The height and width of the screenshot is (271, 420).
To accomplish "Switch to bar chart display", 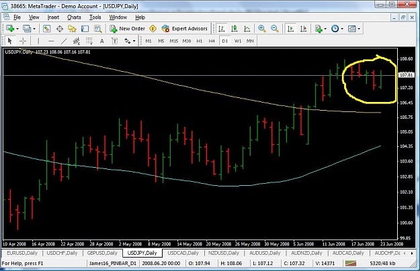I will point(221,29).
